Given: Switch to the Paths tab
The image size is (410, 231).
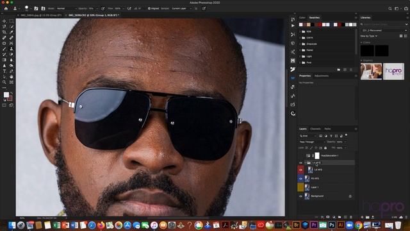Looking at the screenshot, I should 327,129.
